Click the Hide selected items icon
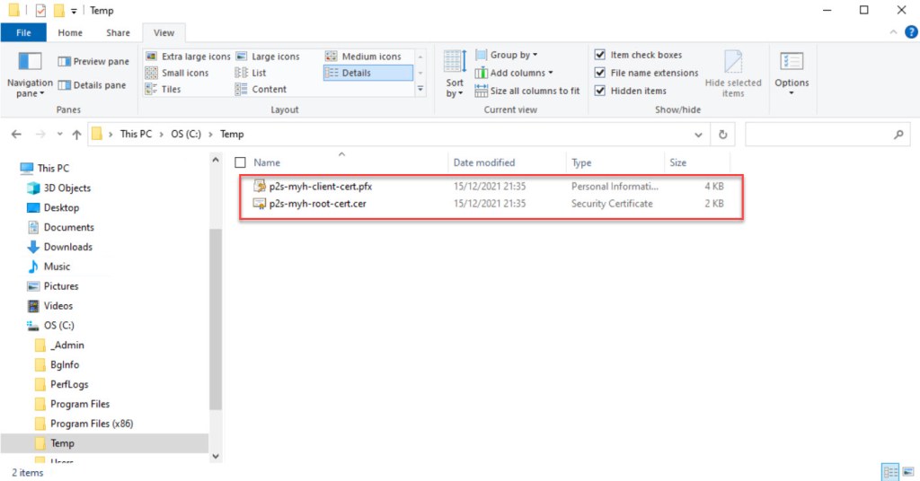This screenshot has width=920, height=481. 733,74
